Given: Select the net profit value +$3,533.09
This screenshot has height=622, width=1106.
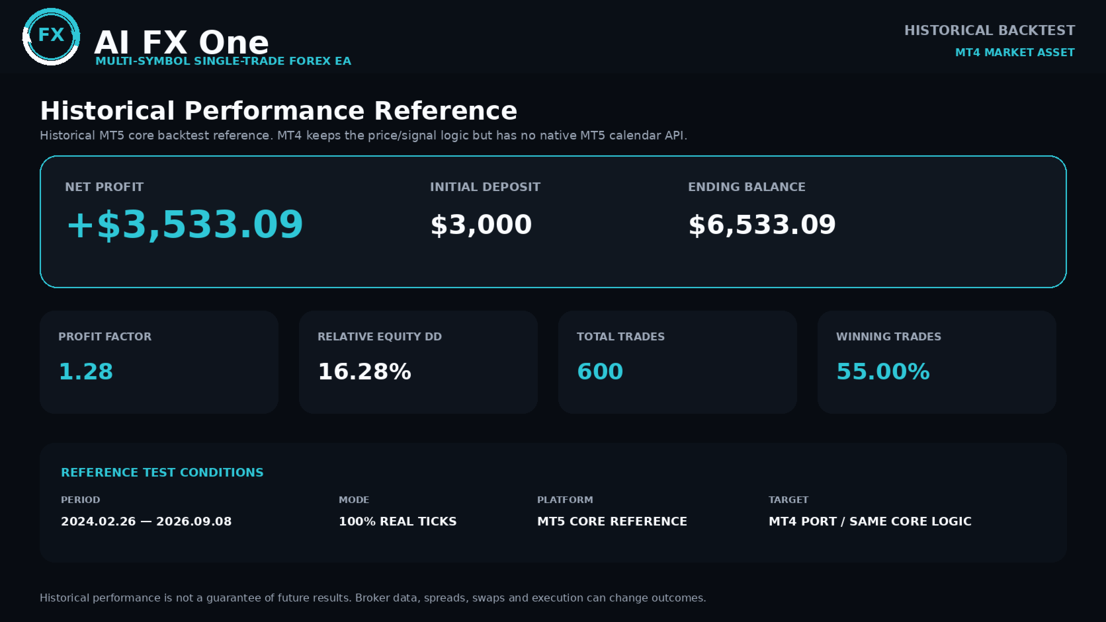Looking at the screenshot, I should pyautogui.click(x=185, y=225).
